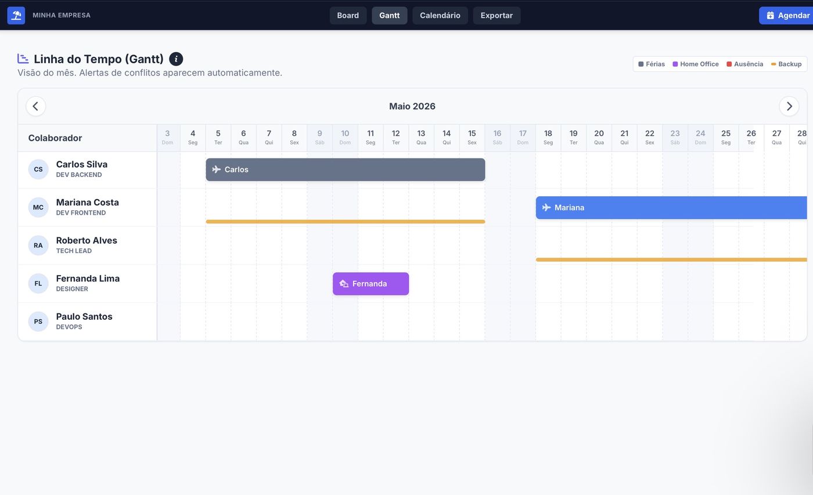Click the airplane icon in Mariana bar

pyautogui.click(x=546, y=207)
